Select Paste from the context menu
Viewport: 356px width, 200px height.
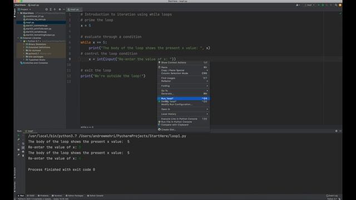(183, 67)
